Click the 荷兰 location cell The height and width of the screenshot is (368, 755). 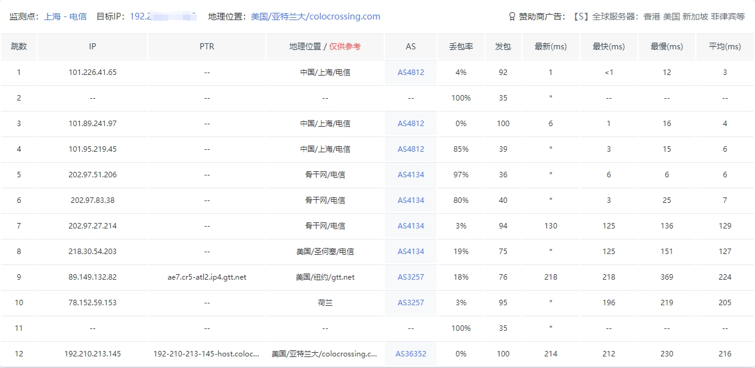[325, 302]
